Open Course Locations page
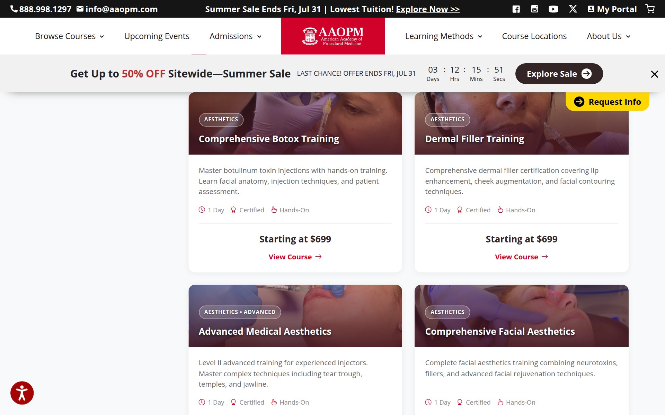Viewport: 665px width, 415px height. click(534, 36)
